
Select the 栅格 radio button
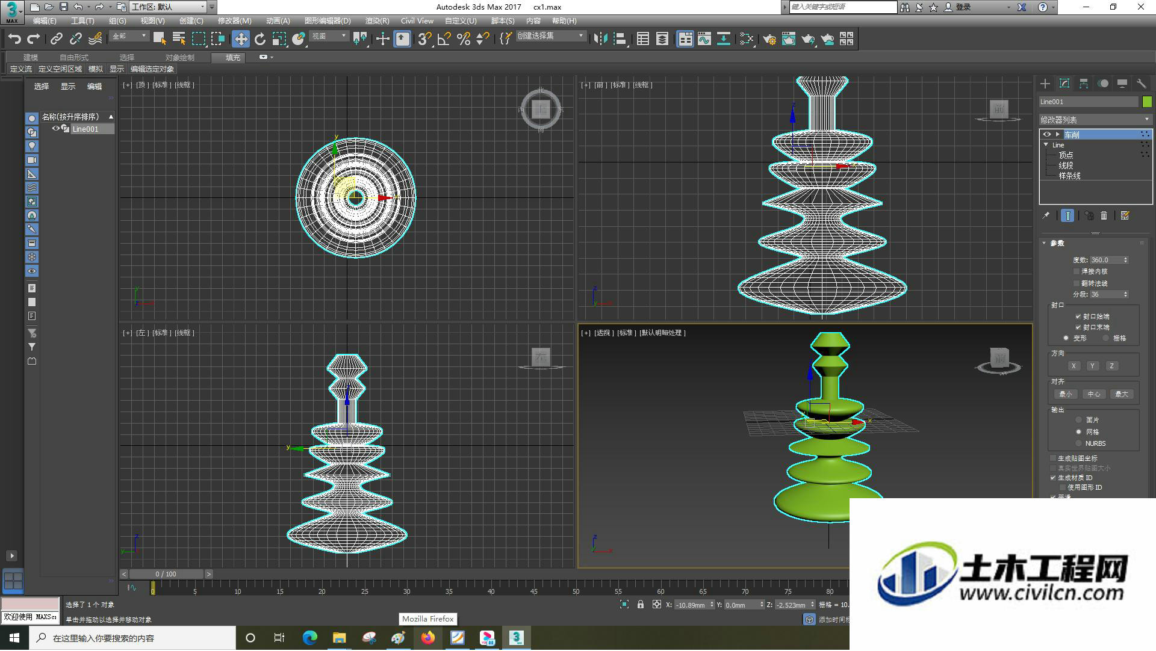(x=1105, y=338)
